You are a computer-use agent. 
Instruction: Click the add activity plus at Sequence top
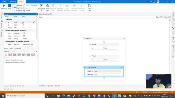tap(104, 42)
